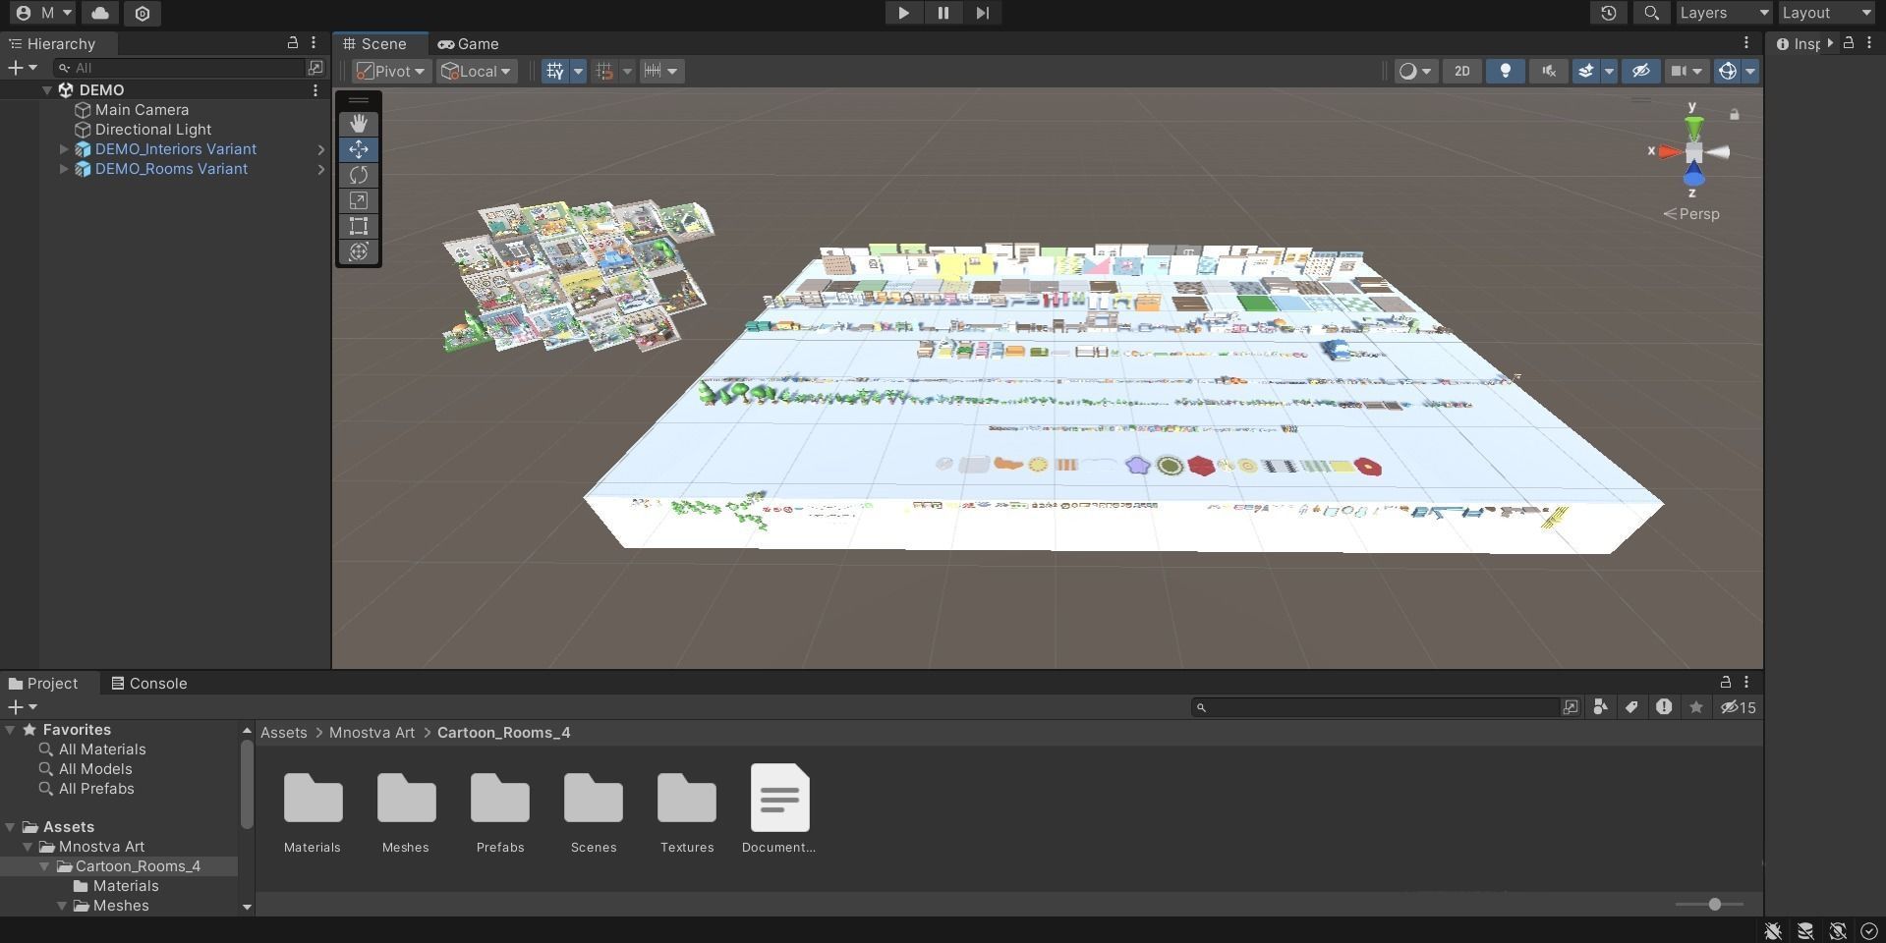The image size is (1886, 943).
Task: Expand DEMO_Rooms Variant in Hierarchy
Action: click(64, 169)
